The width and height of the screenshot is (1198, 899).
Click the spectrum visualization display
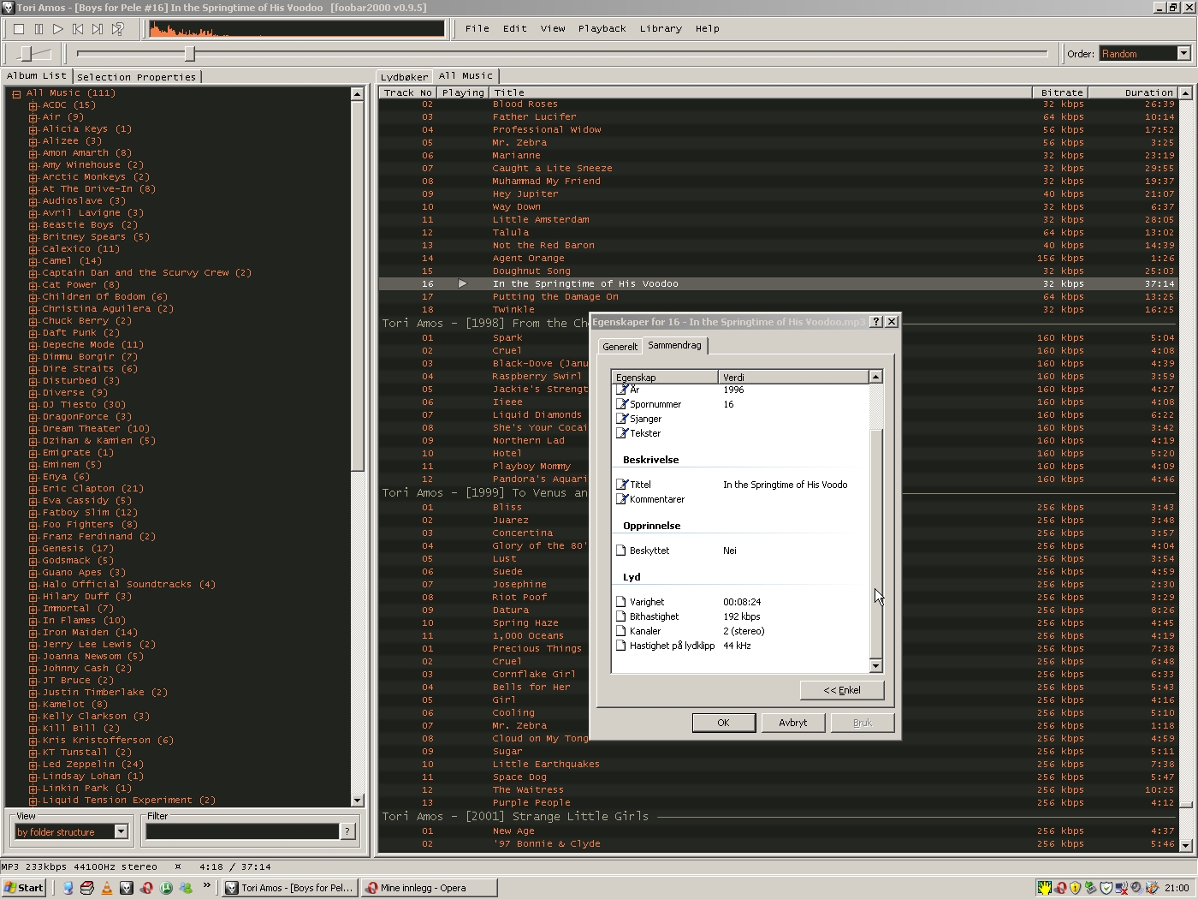(296, 29)
